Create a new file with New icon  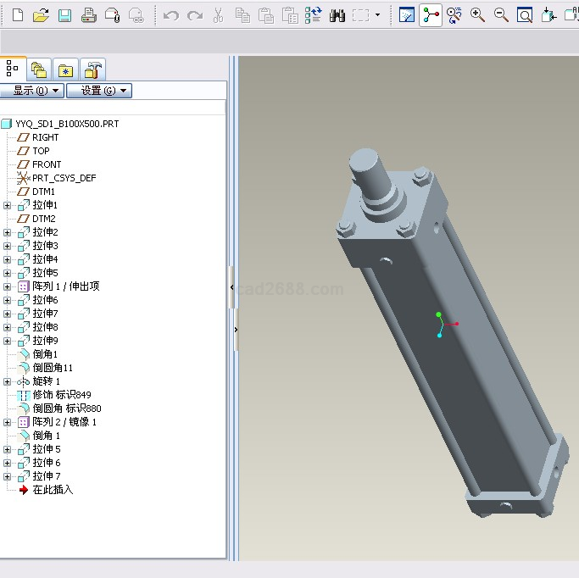click(x=18, y=15)
